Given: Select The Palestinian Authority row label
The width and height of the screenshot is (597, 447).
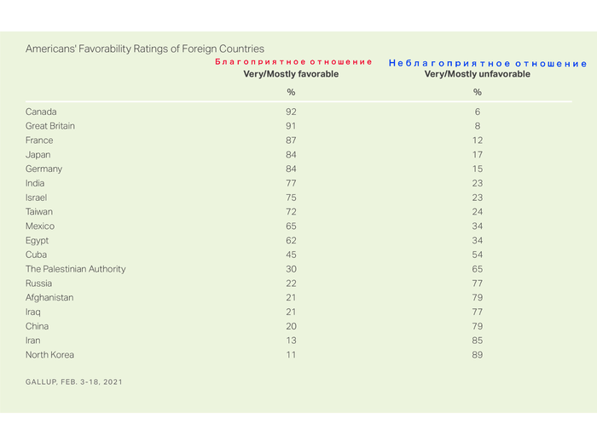Looking at the screenshot, I should [x=76, y=269].
